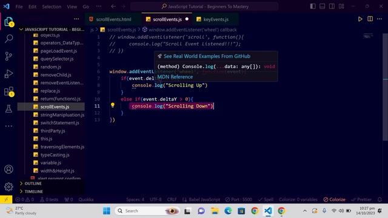Click the lightbulb code action on line 11

click(113, 105)
